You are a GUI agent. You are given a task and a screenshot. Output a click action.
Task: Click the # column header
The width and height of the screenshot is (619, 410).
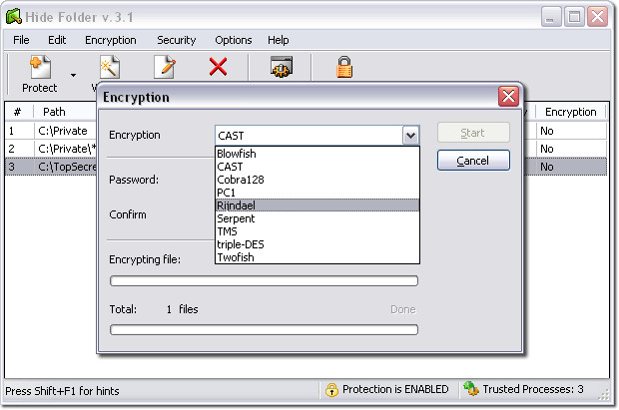[17, 112]
